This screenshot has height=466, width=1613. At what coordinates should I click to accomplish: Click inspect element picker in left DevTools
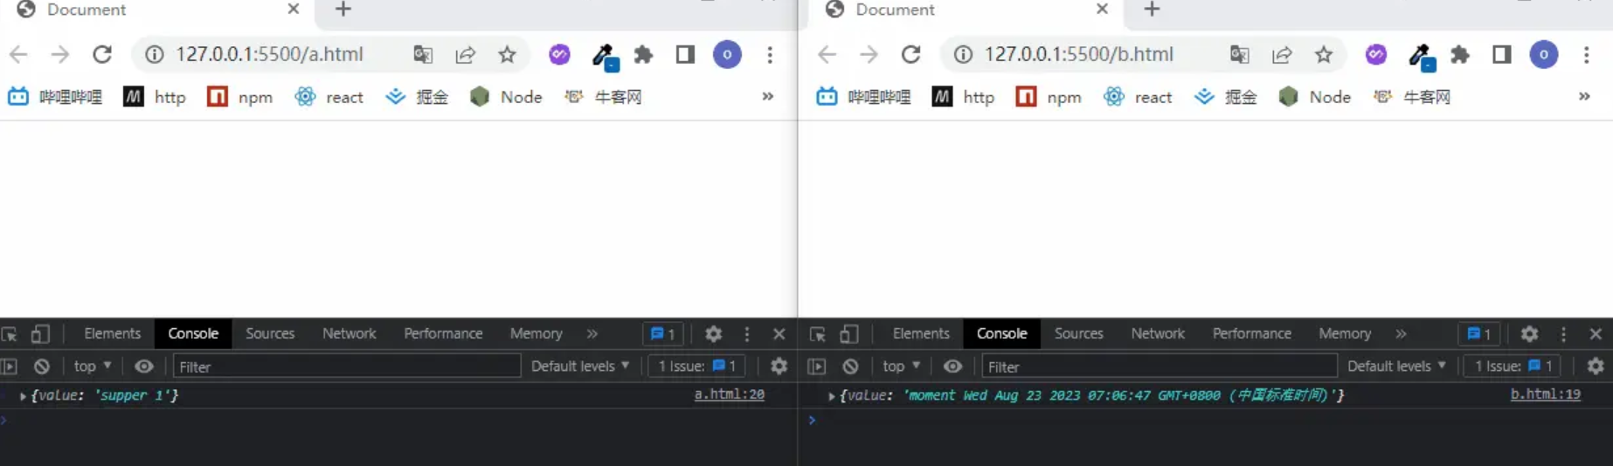[10, 334]
